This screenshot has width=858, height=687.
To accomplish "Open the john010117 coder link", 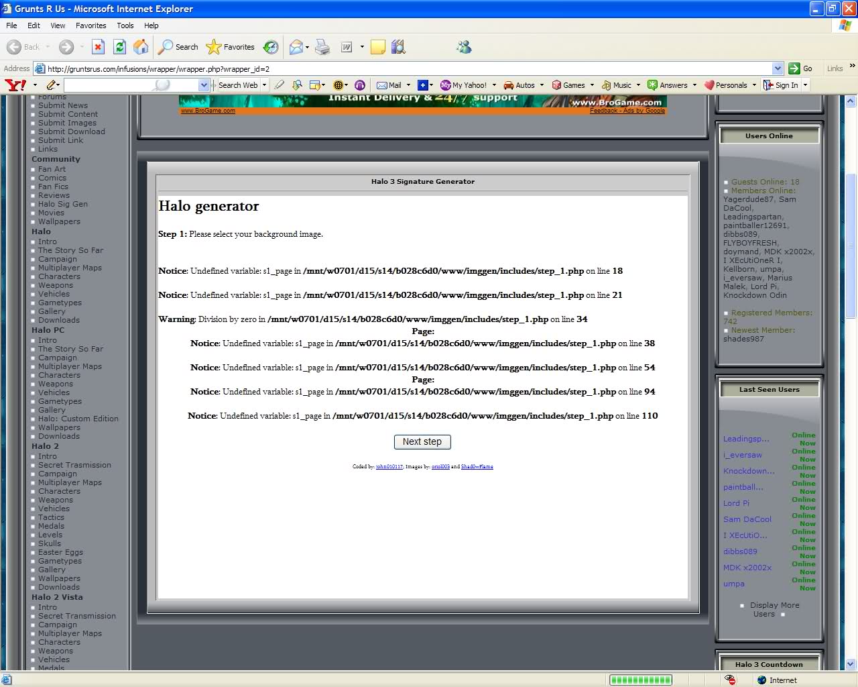I will click(389, 467).
